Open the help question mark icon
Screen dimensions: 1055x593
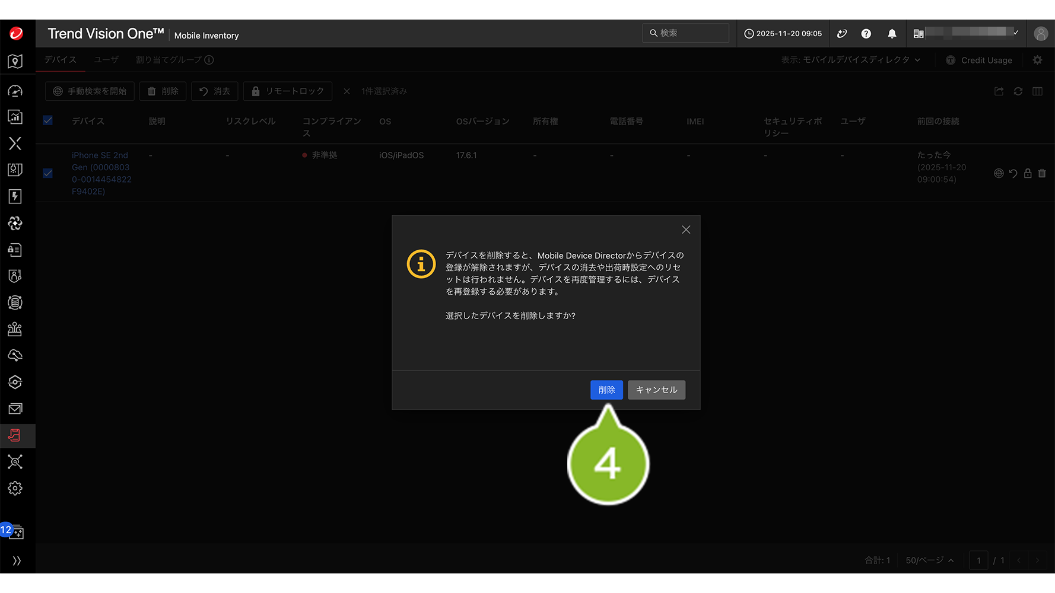coord(866,34)
